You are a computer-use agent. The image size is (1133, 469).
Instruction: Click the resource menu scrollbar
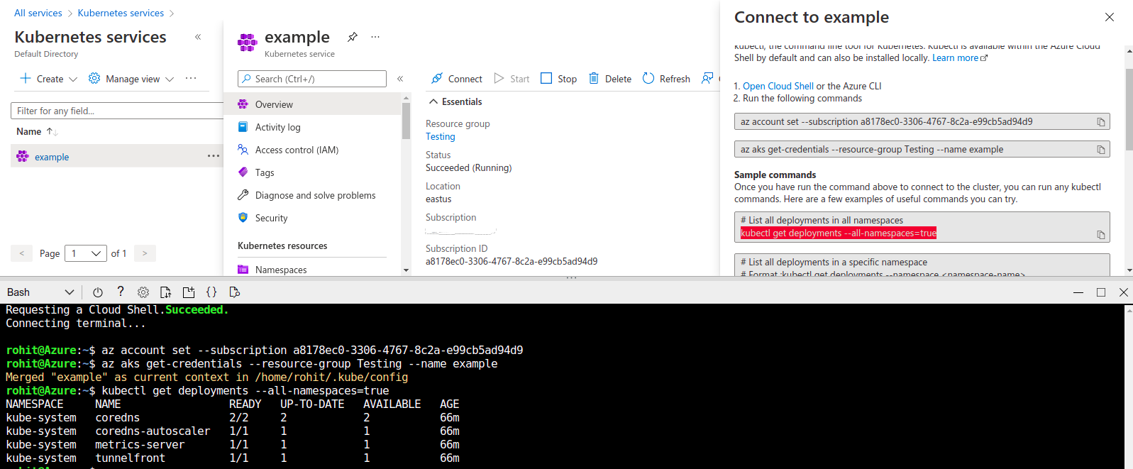pos(406,121)
